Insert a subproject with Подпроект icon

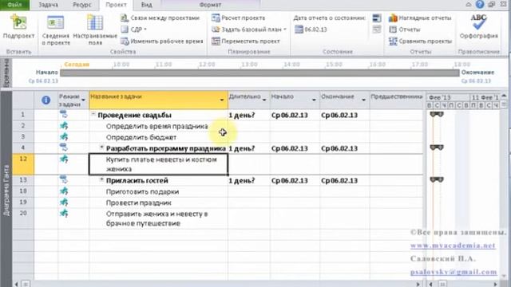click(x=18, y=26)
